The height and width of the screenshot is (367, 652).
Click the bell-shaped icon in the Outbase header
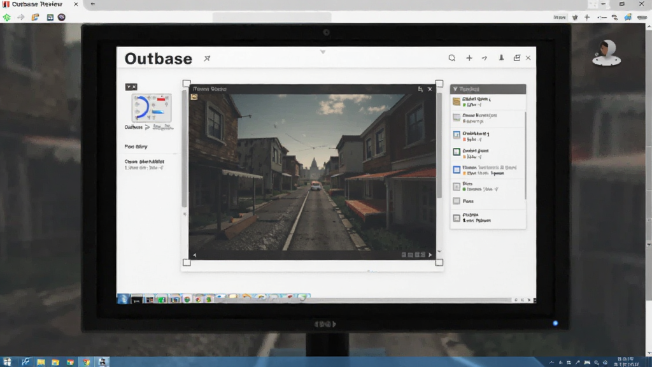[x=502, y=58]
